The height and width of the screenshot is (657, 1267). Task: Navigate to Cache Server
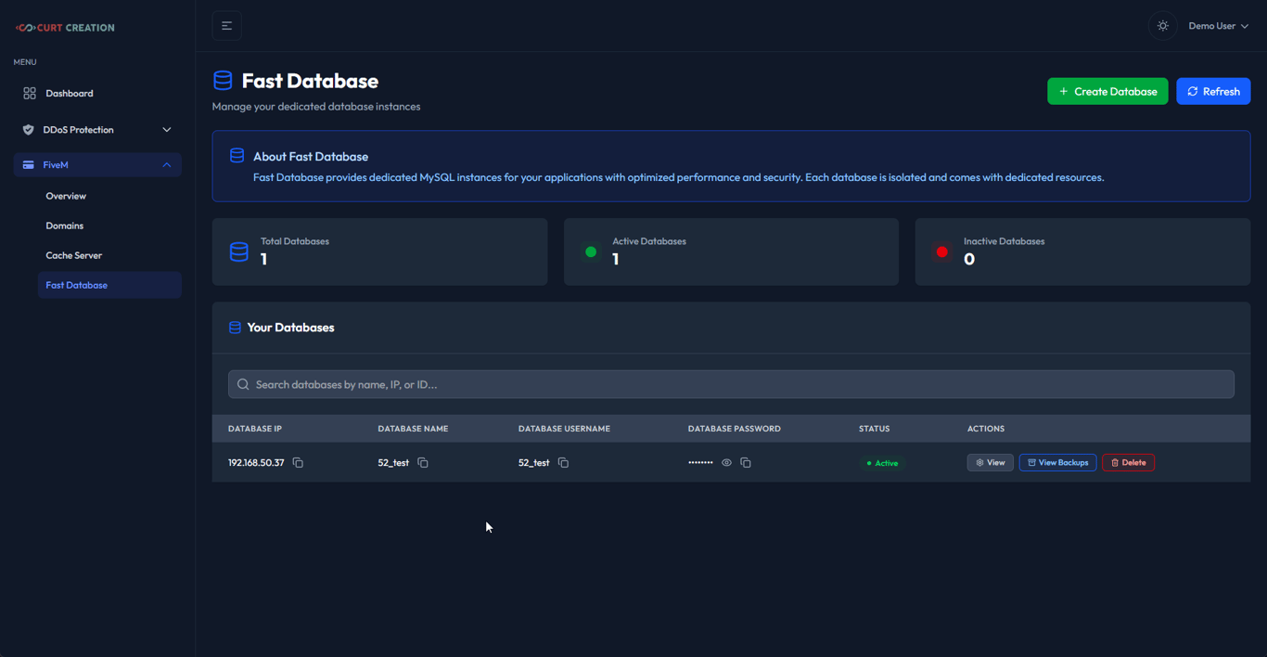pos(74,256)
